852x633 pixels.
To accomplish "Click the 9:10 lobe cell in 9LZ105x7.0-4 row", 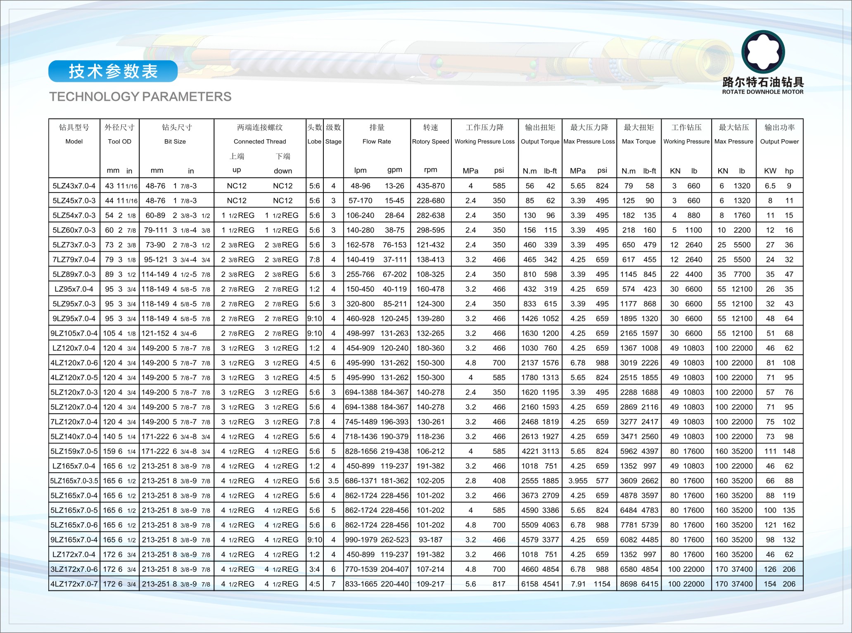I will point(315,333).
